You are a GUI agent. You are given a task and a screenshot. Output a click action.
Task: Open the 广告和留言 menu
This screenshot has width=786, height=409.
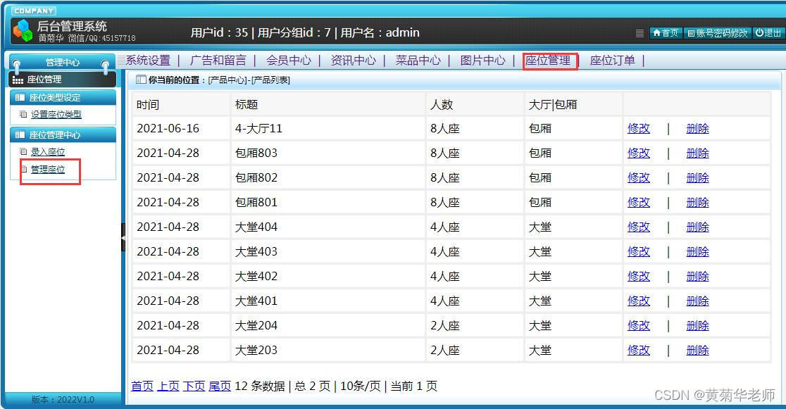point(218,60)
